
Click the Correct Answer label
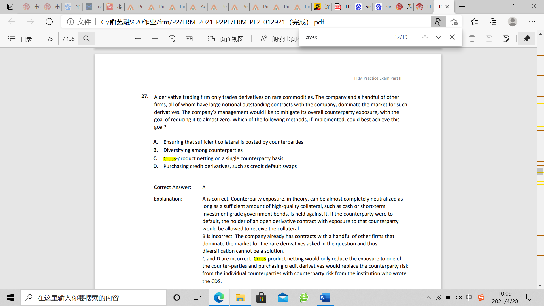(x=173, y=187)
